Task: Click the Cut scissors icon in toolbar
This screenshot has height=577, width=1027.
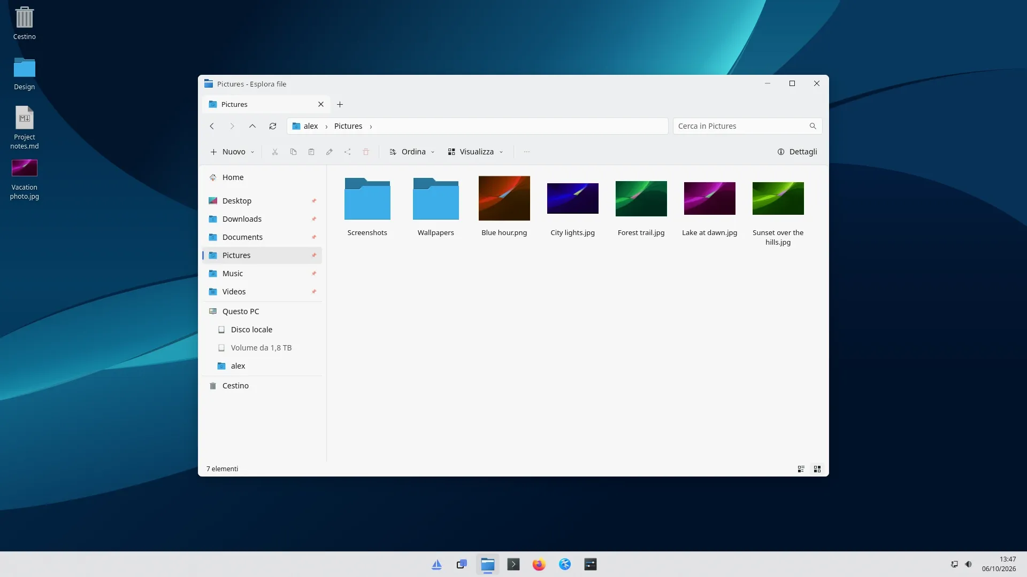Action: pyautogui.click(x=275, y=152)
